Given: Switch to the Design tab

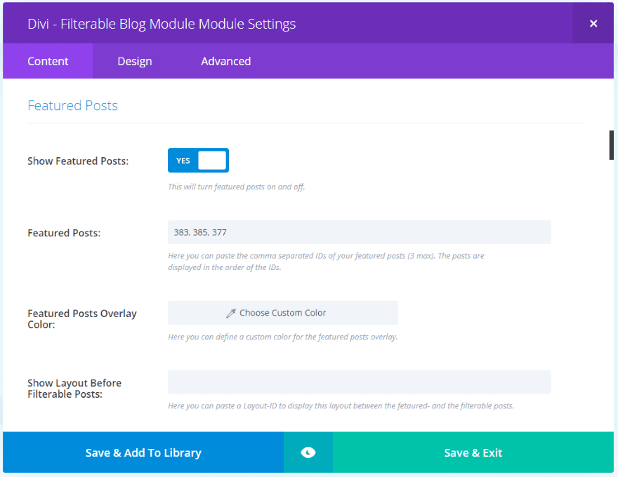Looking at the screenshot, I should [x=135, y=61].
